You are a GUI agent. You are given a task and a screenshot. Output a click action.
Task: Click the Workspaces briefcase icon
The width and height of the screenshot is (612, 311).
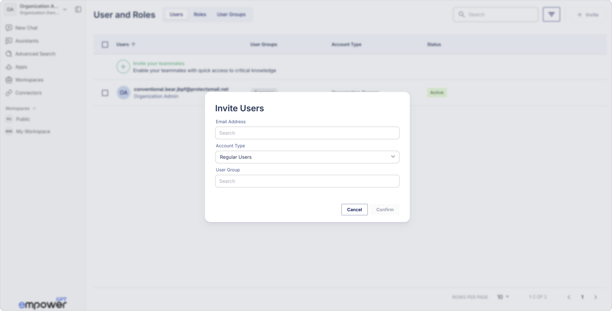pyautogui.click(x=9, y=80)
